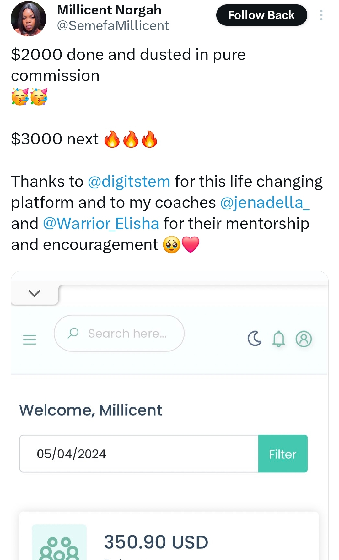Open the user account profile icon
Viewport: 339px width, 560px height.
[304, 339]
